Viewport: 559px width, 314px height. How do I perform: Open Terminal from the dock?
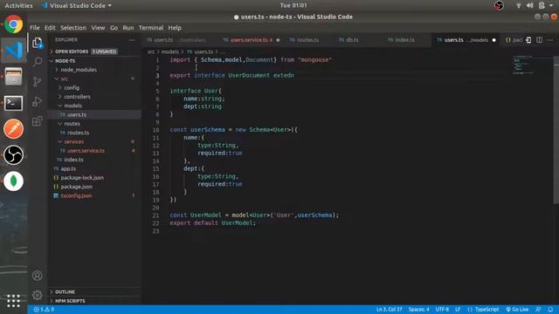tap(14, 103)
